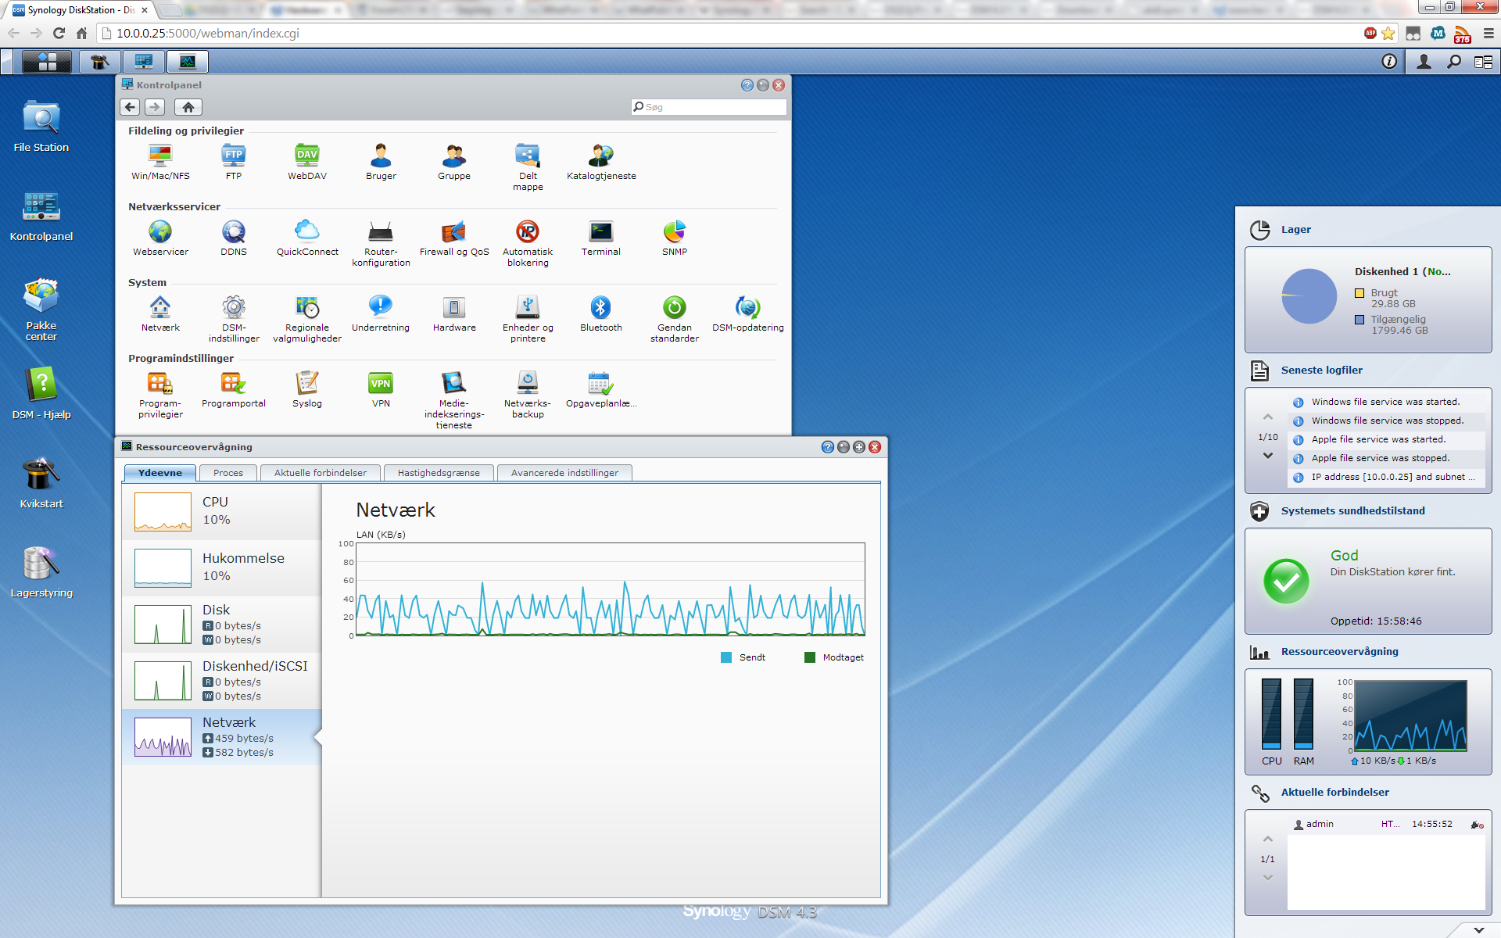Open FTP settings icon
Image resolution: width=1501 pixels, height=938 pixels.
click(x=234, y=162)
